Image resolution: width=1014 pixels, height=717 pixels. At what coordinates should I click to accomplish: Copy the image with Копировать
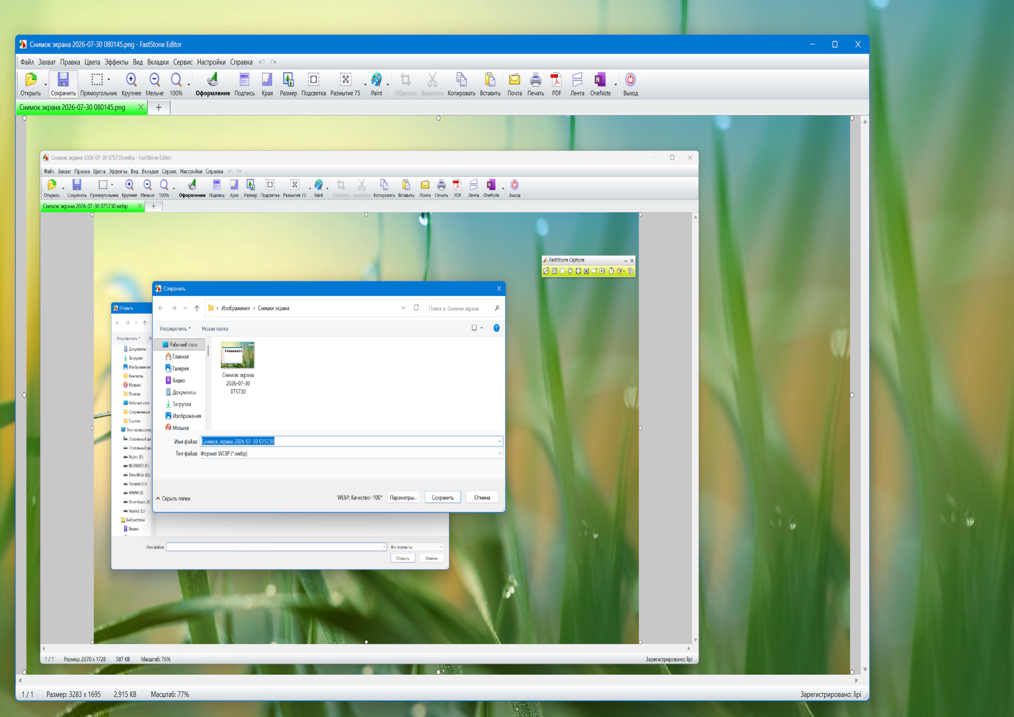pos(461,84)
